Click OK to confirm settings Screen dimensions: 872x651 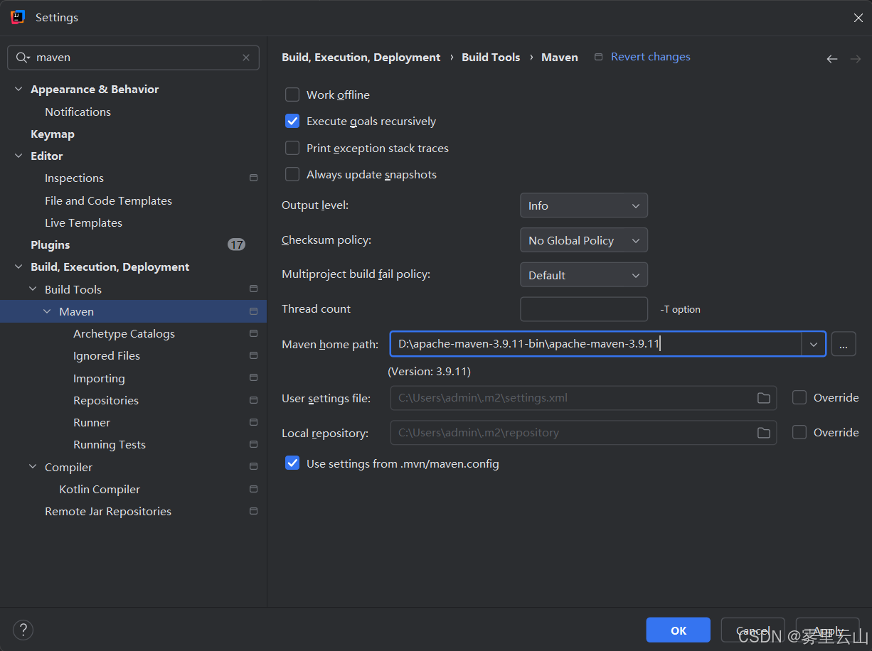(x=679, y=630)
